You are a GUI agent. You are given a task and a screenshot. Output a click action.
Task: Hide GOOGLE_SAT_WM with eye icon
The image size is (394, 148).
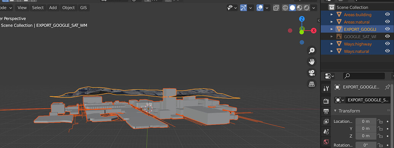(387, 36)
